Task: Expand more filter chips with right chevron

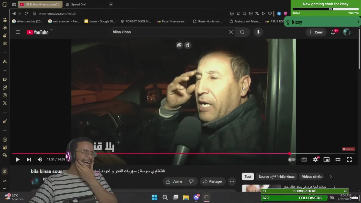Action: (331, 177)
